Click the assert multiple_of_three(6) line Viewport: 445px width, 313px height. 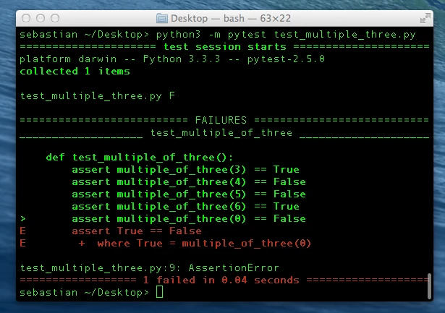tap(186, 207)
